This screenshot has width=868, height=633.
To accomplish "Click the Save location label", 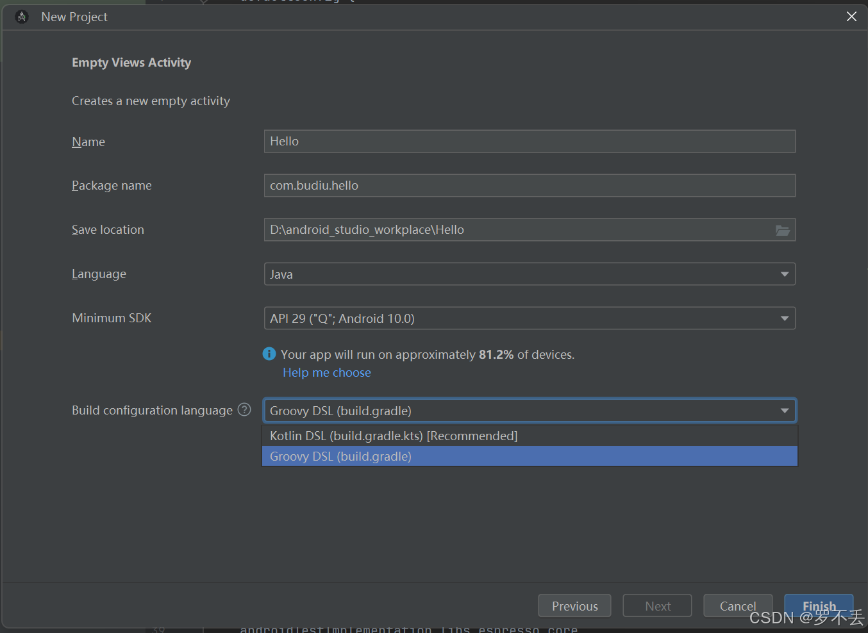I will tap(108, 230).
